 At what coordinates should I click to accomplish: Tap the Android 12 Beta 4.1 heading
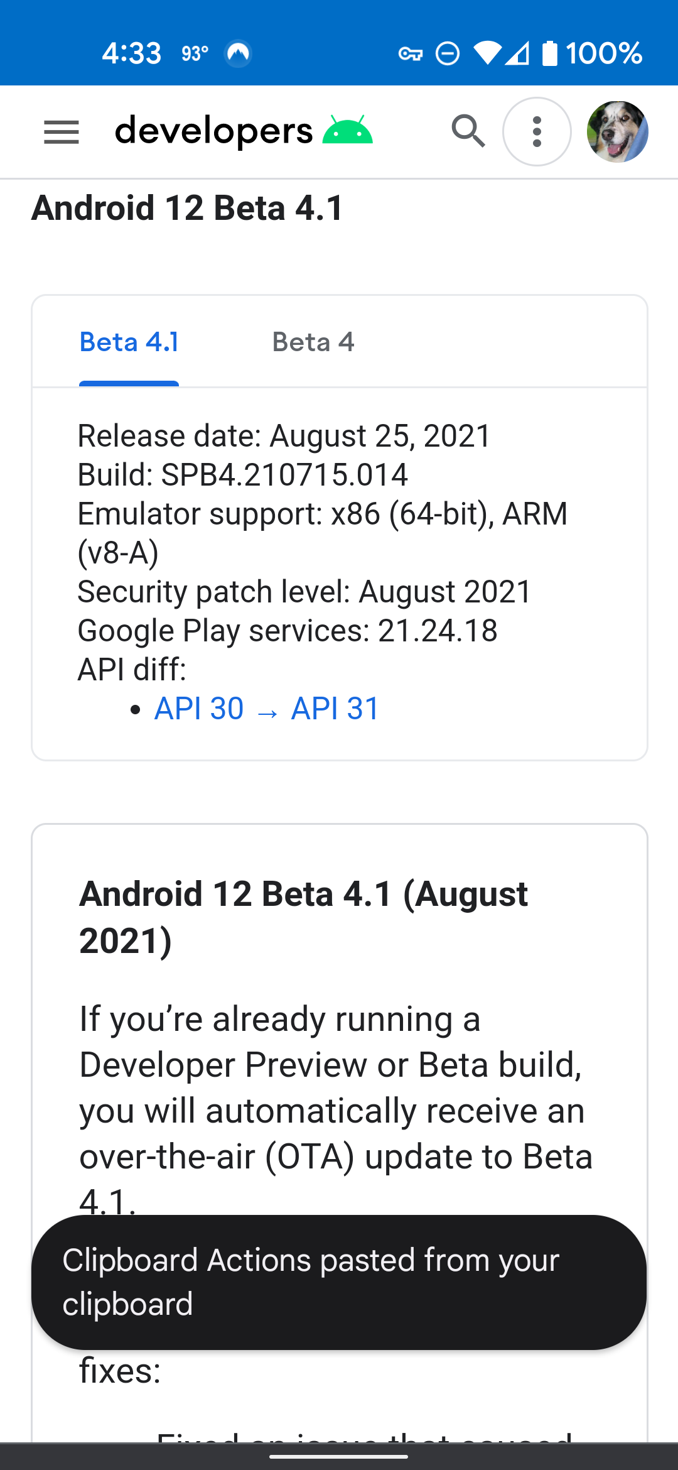click(x=188, y=208)
